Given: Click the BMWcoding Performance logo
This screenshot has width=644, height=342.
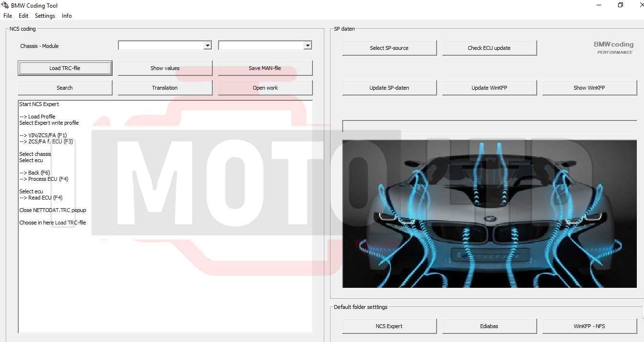Looking at the screenshot, I should [x=614, y=47].
